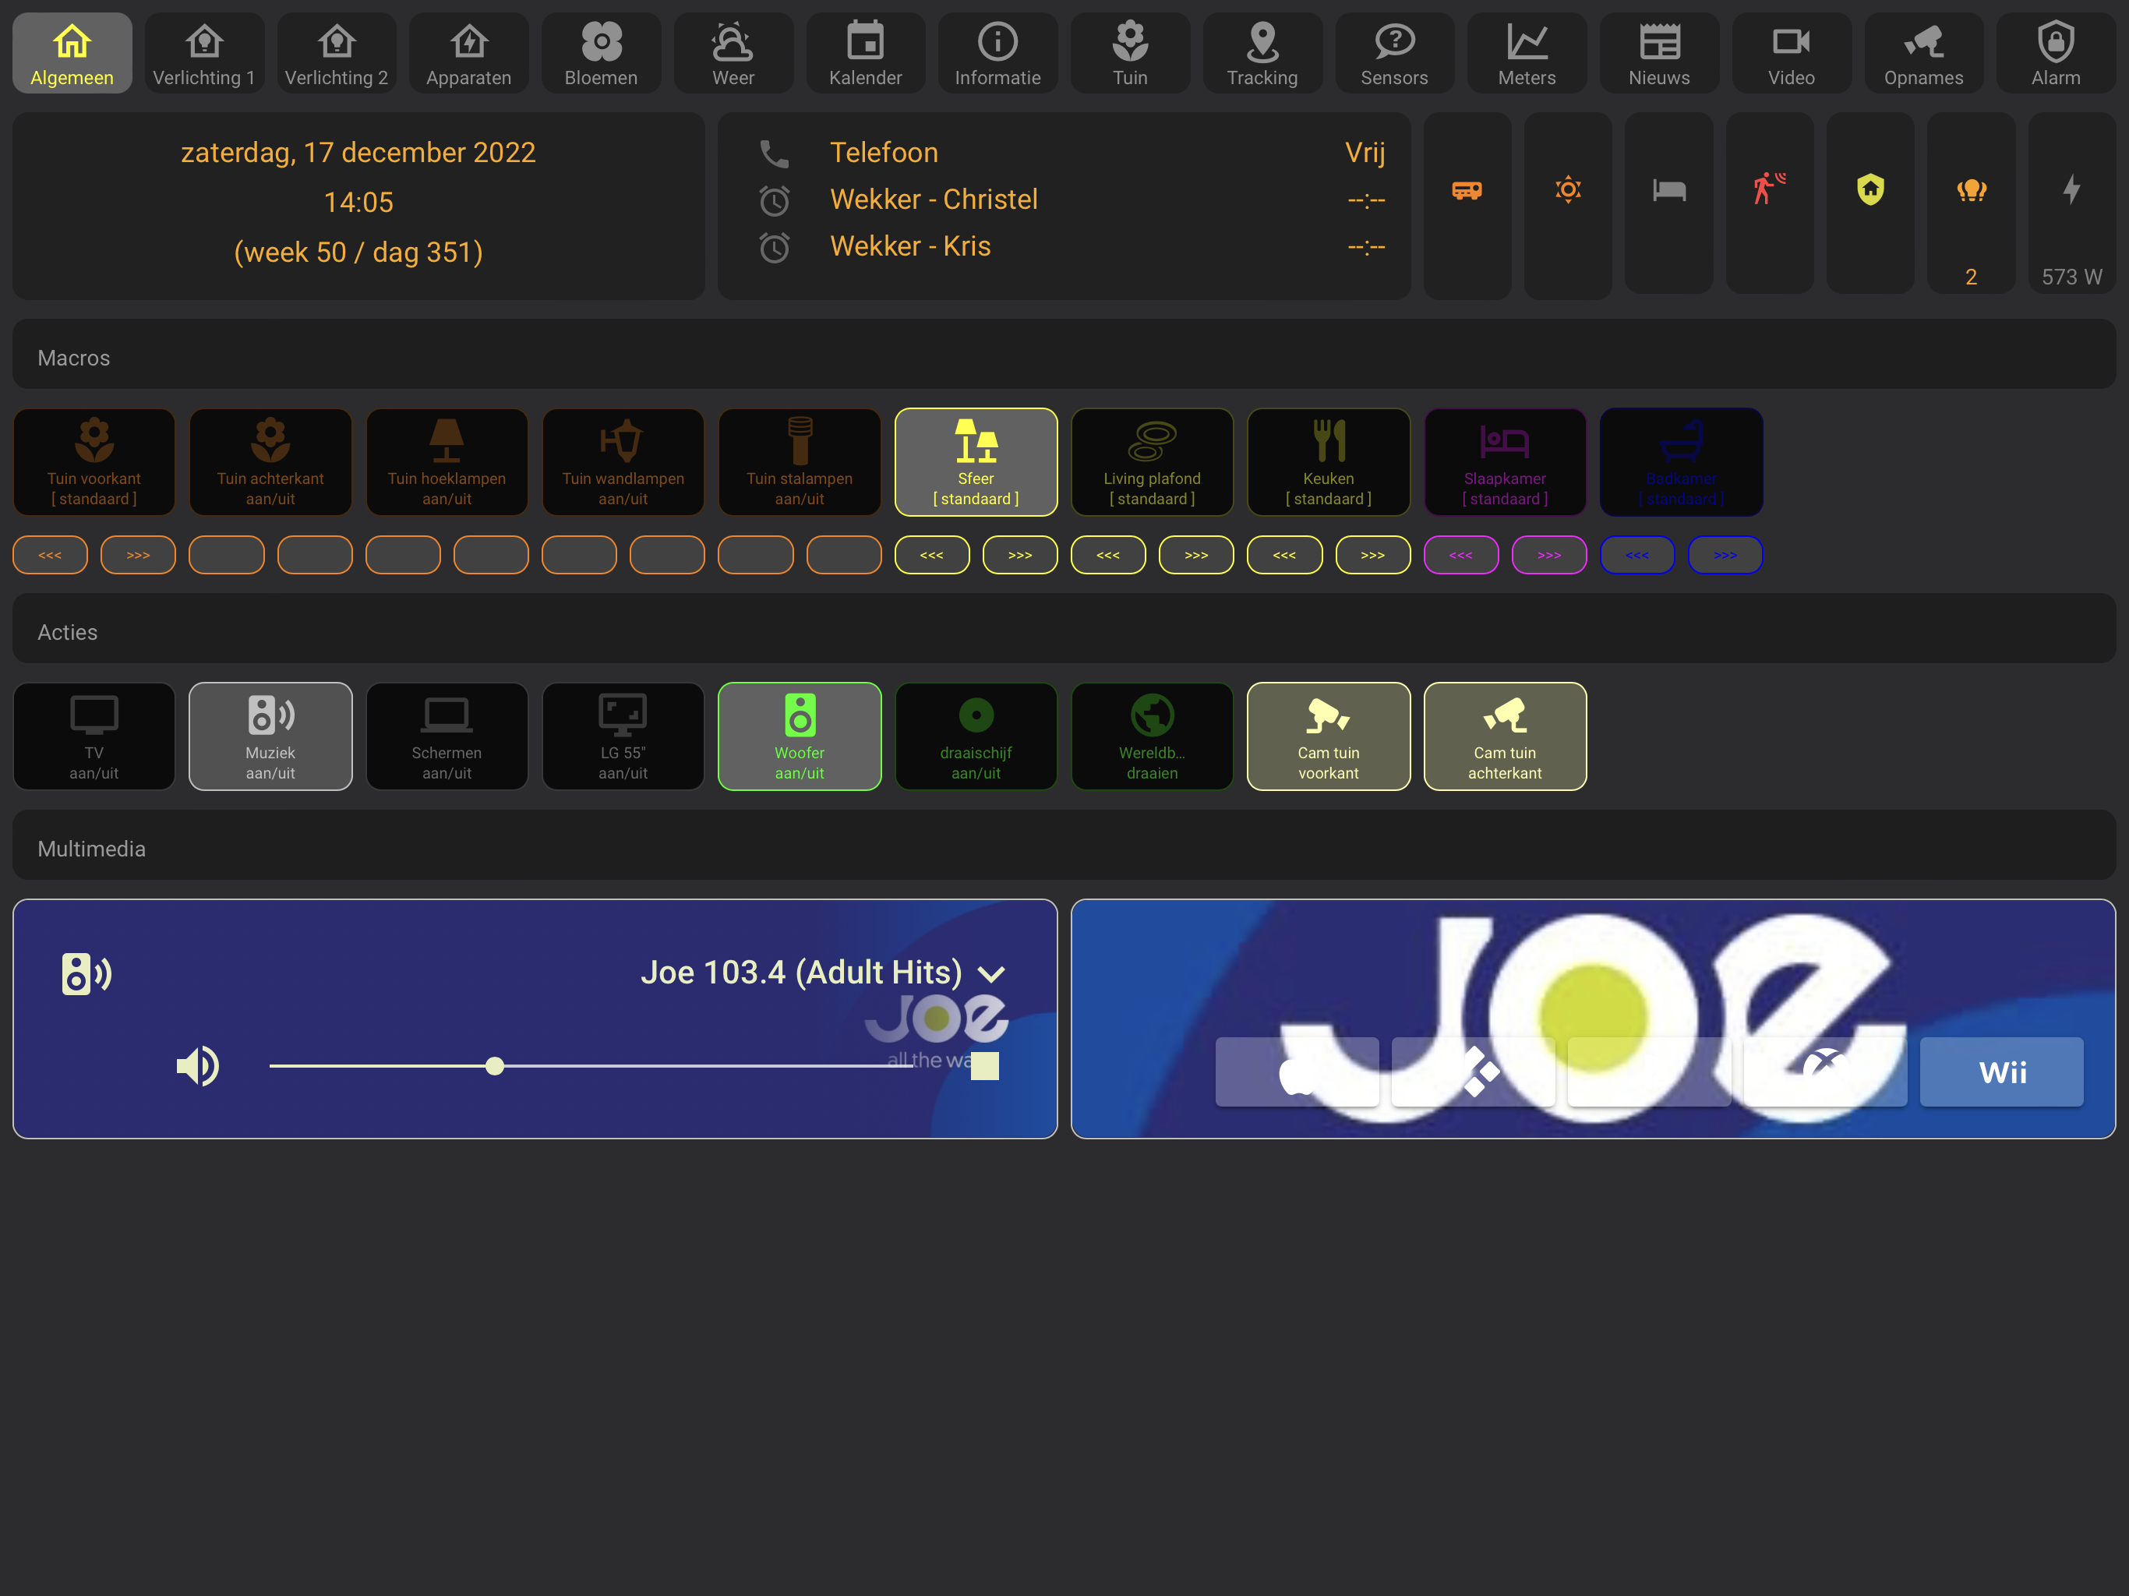Screen dimensions: 2129x1596
Task: Open Cam tuin achterkant
Action: click(x=1506, y=736)
